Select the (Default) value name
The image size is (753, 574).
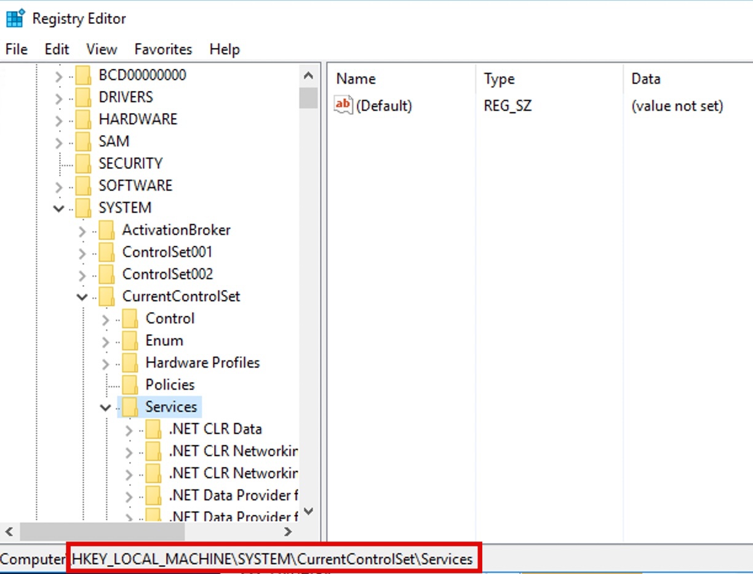pos(384,106)
